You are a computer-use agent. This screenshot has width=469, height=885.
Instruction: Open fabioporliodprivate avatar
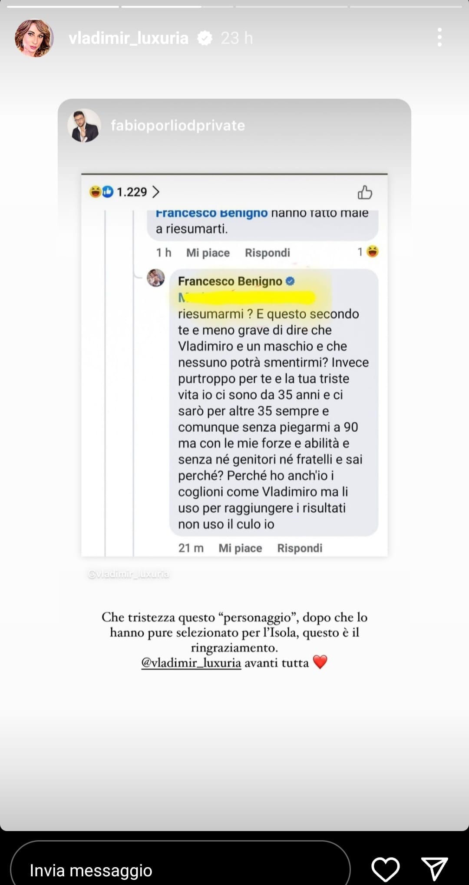(84, 126)
